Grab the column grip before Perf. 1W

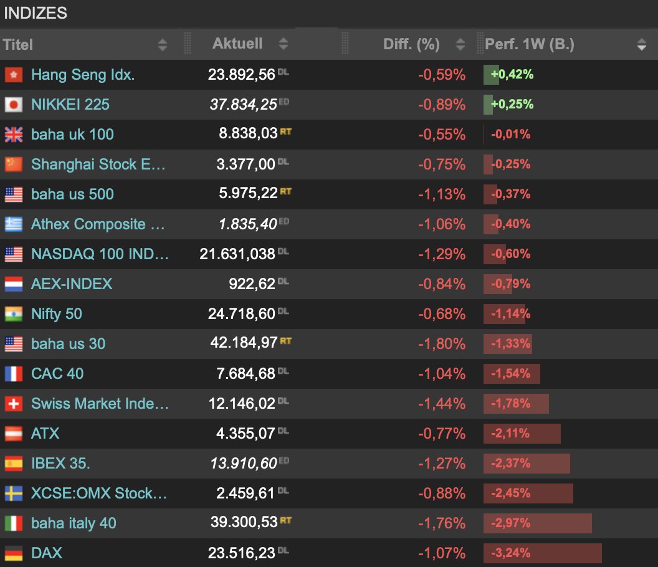480,44
